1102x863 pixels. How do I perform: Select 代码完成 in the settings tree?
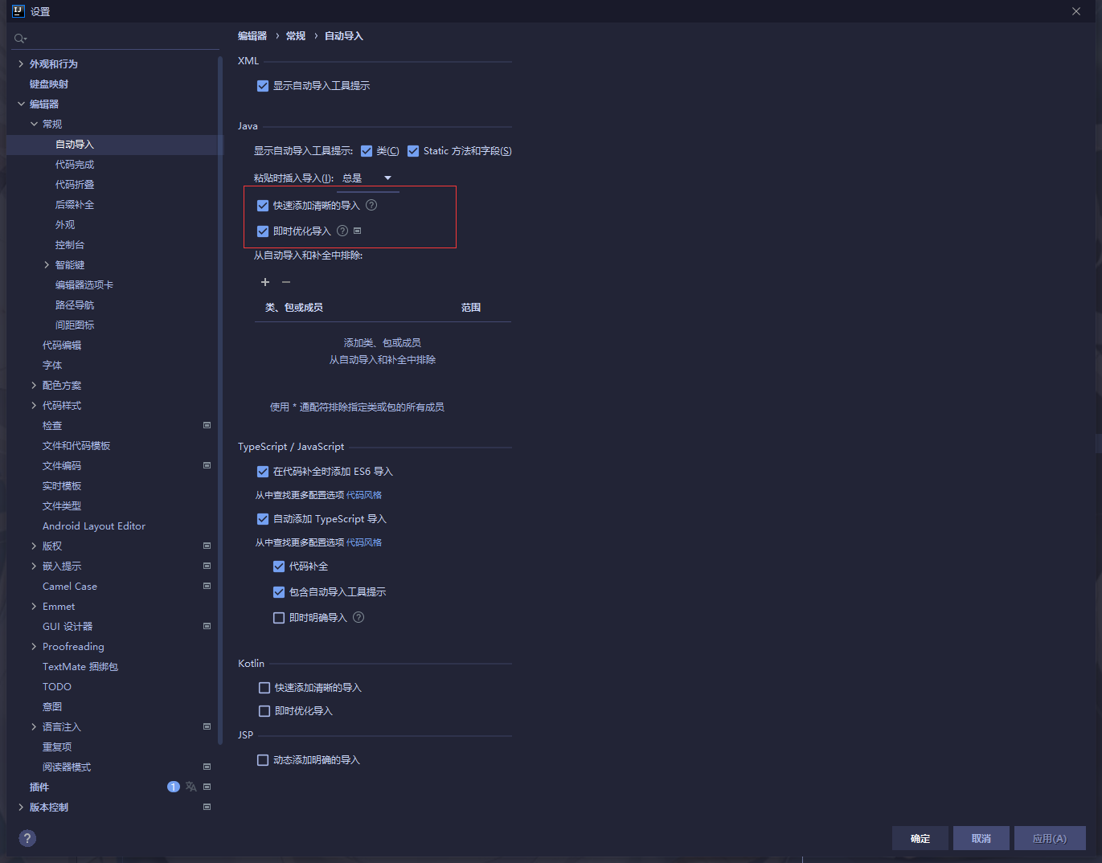(x=75, y=165)
